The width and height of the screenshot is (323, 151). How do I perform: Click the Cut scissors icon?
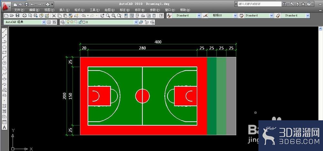click(x=54, y=16)
